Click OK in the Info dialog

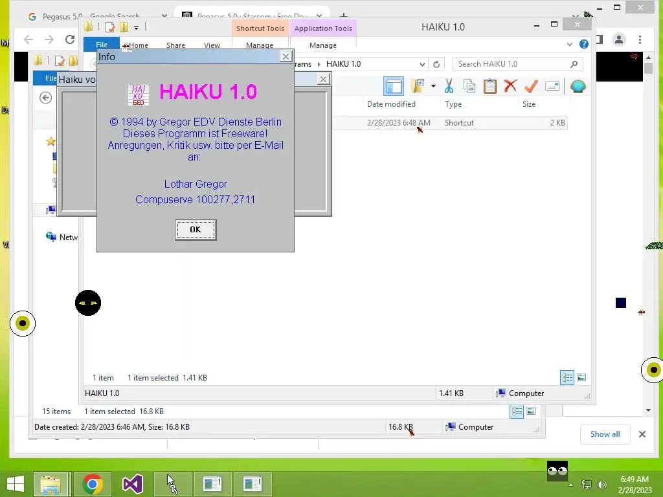tap(196, 230)
